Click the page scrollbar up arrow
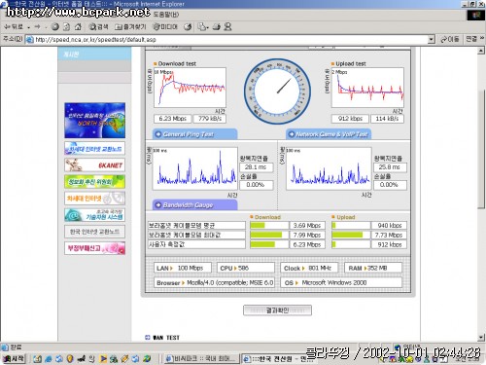The height and width of the screenshot is (365, 486). click(481, 51)
